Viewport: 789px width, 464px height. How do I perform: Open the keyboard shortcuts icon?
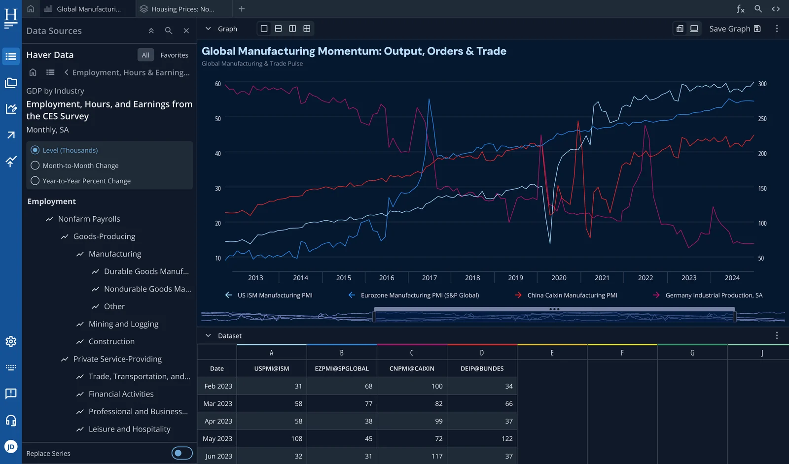[11, 367]
